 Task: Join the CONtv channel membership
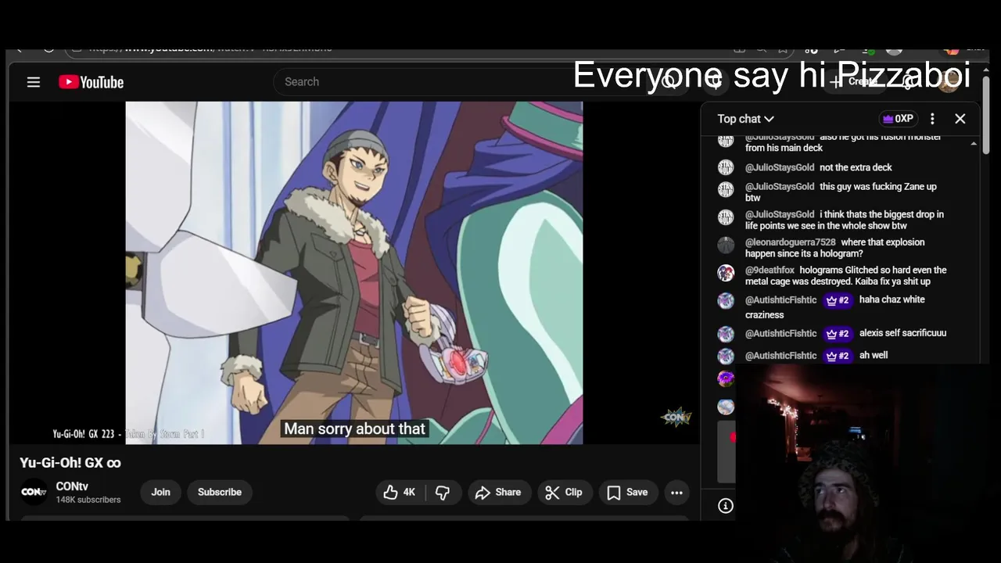[160, 492]
